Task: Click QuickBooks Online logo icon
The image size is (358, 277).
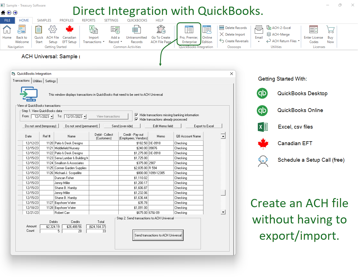Action: [x=262, y=111]
